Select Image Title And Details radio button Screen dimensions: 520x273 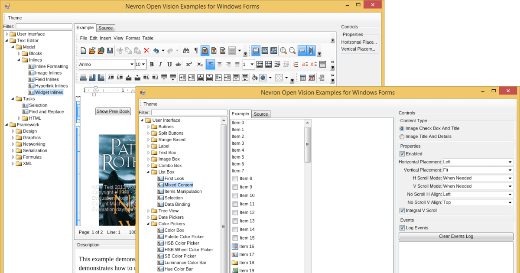[x=402, y=136]
